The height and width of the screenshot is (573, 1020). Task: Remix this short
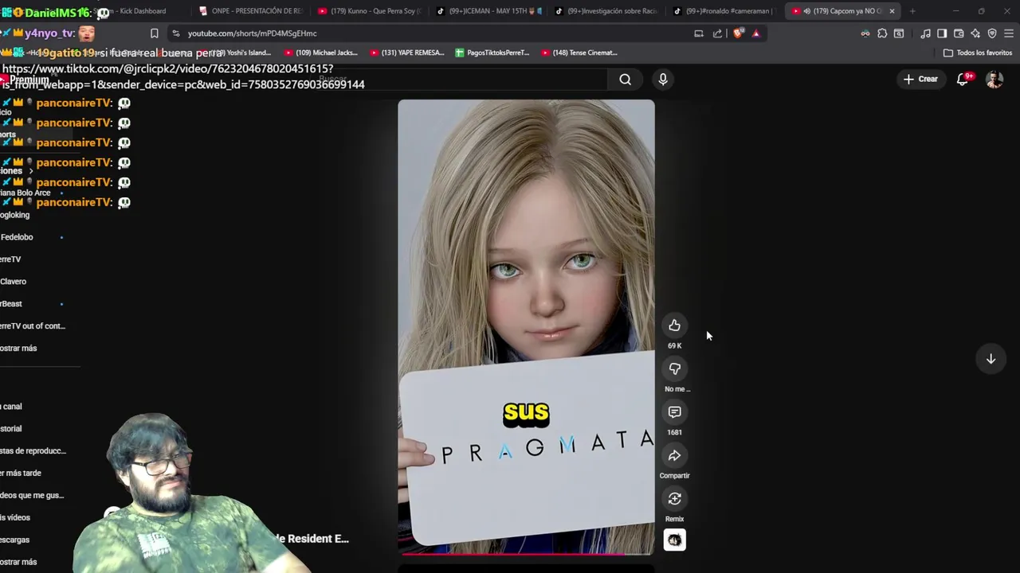(x=674, y=498)
